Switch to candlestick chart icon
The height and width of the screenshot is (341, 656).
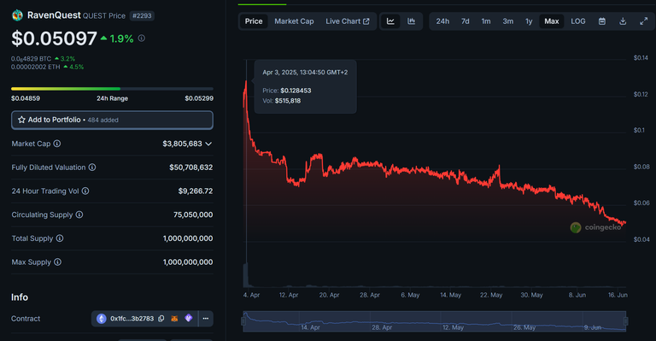[411, 21]
